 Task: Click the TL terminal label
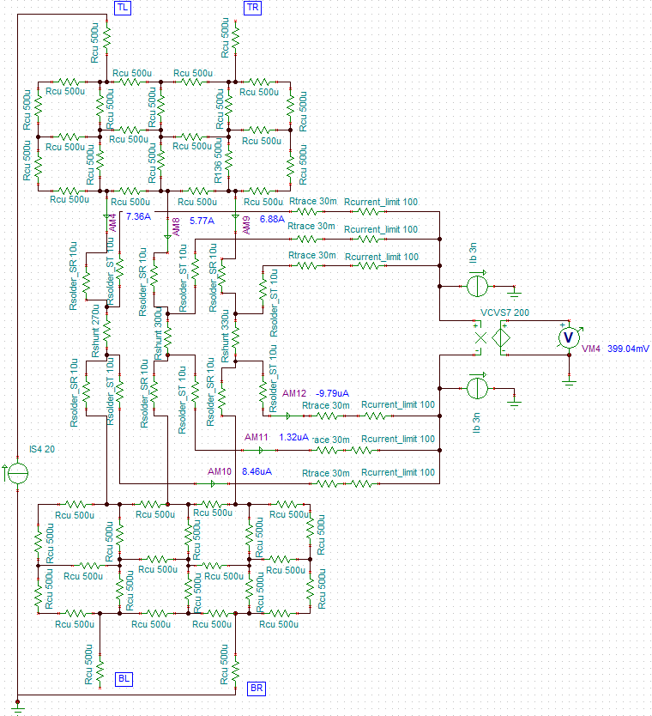(x=123, y=8)
